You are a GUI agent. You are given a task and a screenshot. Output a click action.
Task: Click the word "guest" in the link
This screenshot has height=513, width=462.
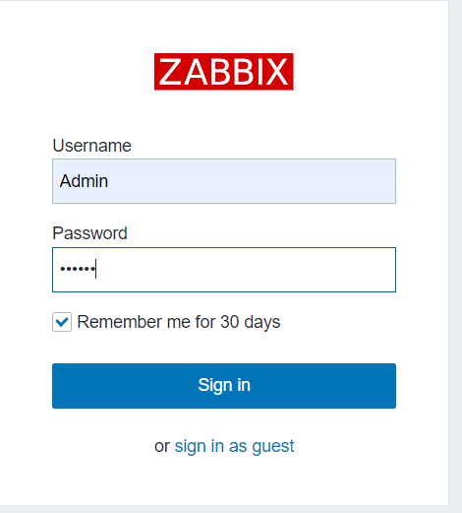[x=273, y=447]
